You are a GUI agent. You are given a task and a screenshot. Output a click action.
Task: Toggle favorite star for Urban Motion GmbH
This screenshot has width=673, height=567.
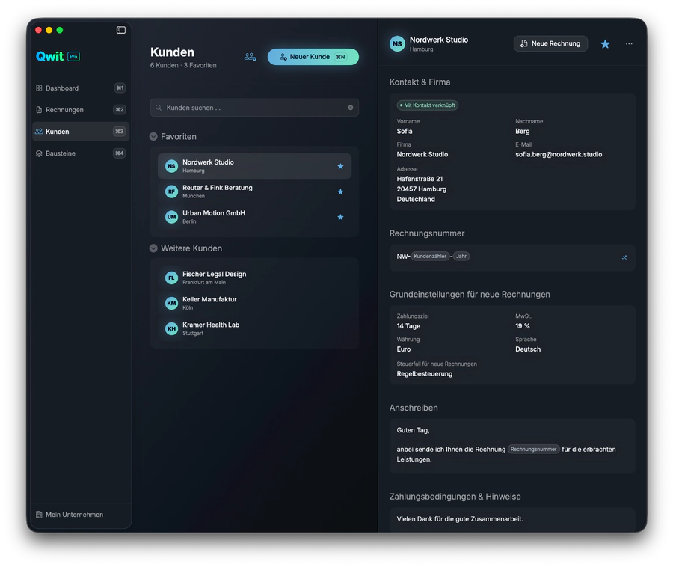tap(340, 217)
